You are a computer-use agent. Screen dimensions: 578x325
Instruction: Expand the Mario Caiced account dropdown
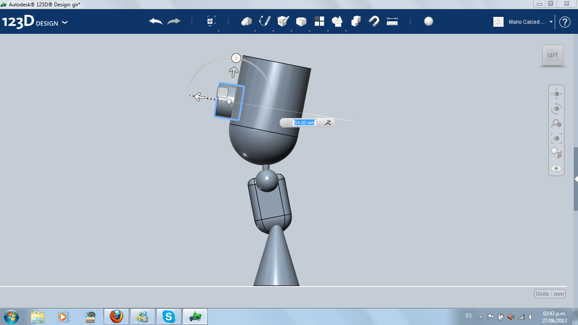coord(551,22)
